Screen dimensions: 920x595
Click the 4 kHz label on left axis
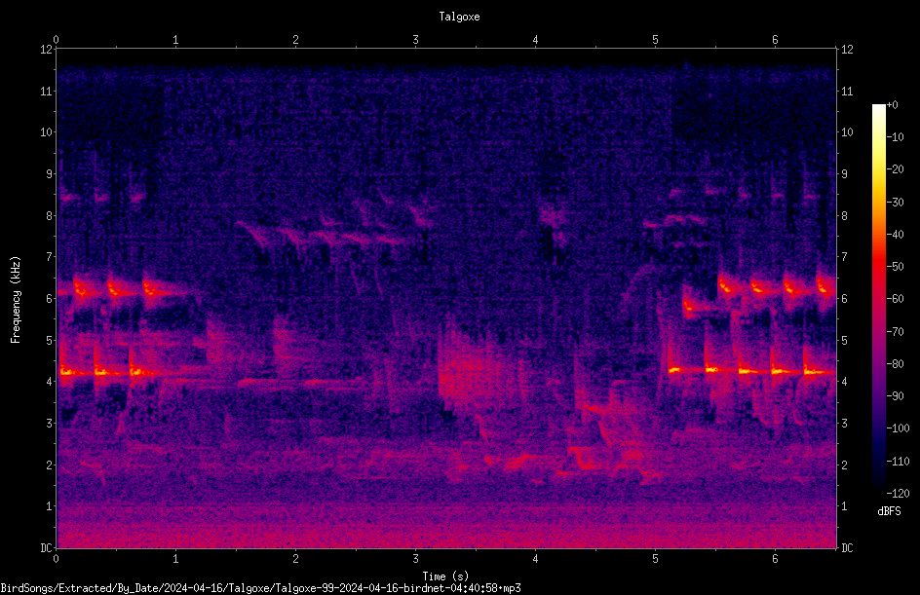click(x=50, y=382)
